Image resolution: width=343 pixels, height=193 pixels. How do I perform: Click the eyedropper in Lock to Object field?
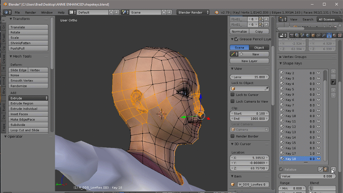[266, 89]
